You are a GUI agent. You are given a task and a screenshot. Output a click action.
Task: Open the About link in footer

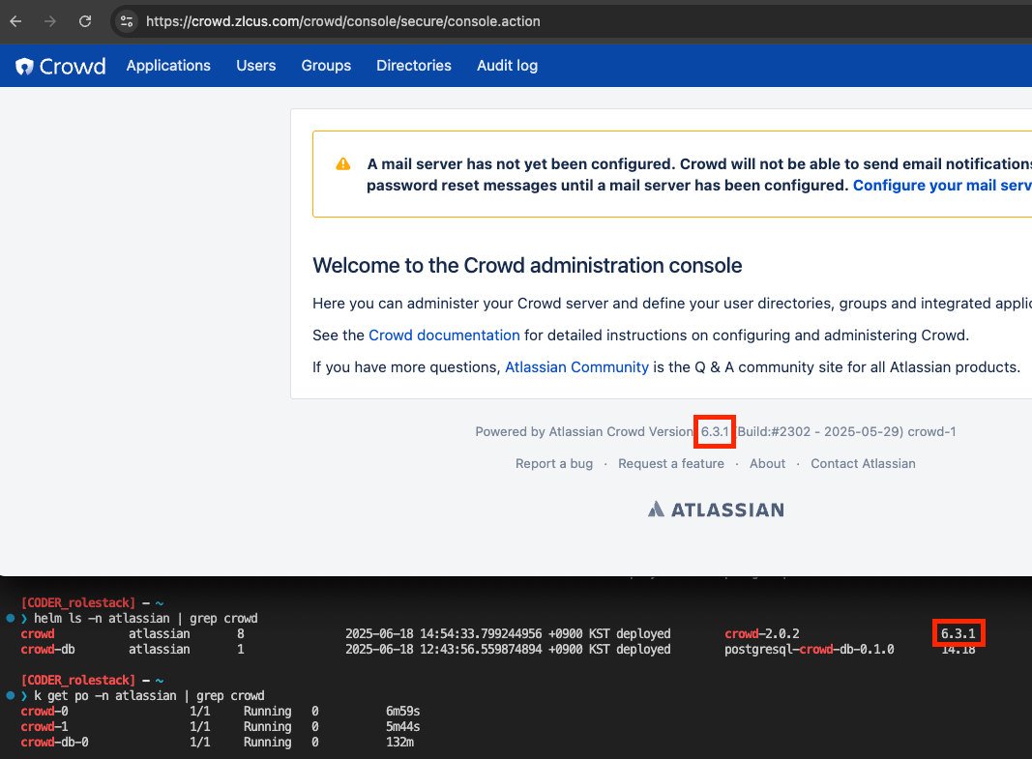click(x=767, y=464)
